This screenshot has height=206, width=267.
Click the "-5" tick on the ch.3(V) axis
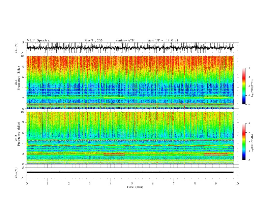click(23, 178)
